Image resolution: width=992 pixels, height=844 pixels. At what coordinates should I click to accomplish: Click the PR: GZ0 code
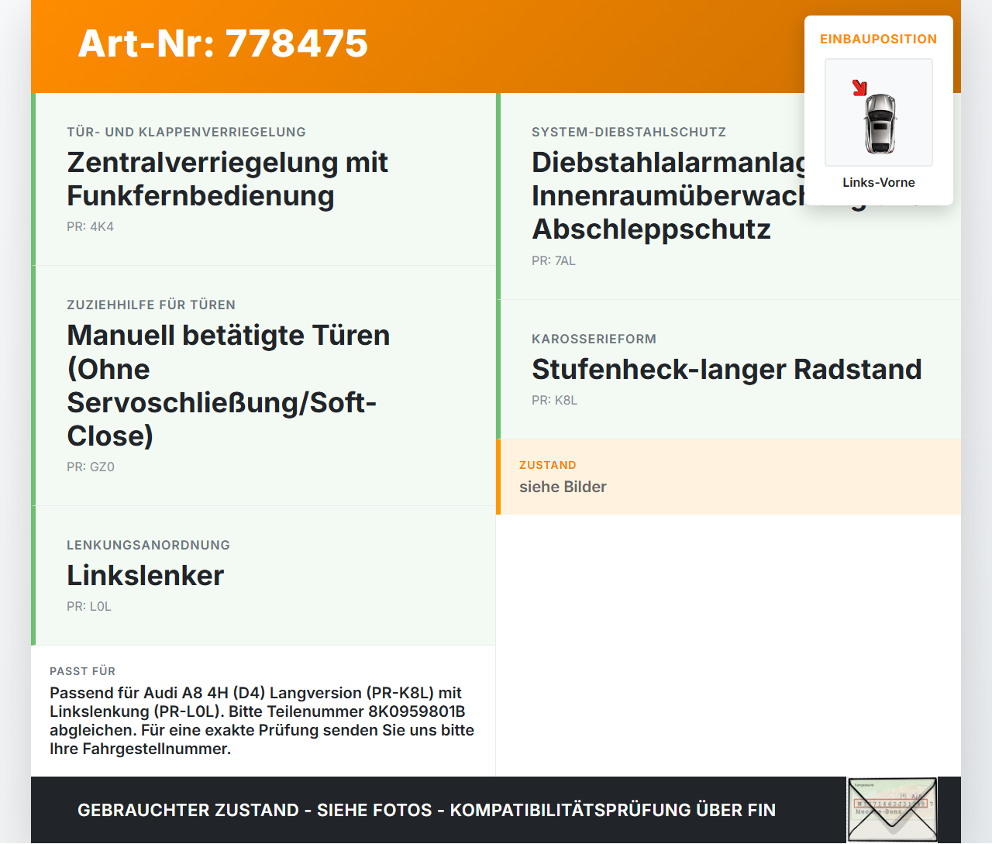(91, 467)
